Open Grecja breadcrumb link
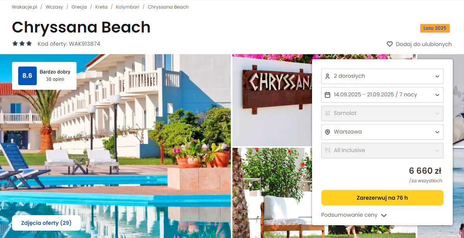 (79, 7)
